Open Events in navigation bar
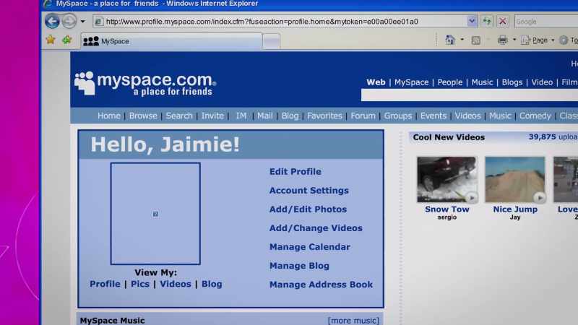This screenshot has width=578, height=325. [x=433, y=116]
